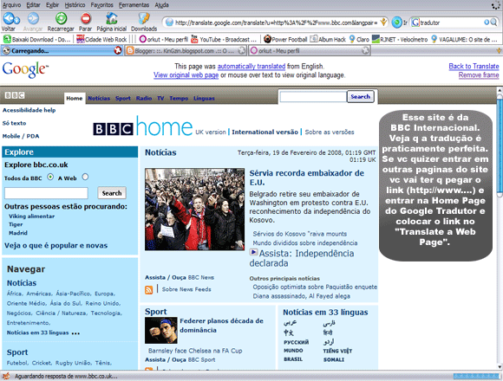Switch to the Blogger KinGzin tab

tap(185, 50)
